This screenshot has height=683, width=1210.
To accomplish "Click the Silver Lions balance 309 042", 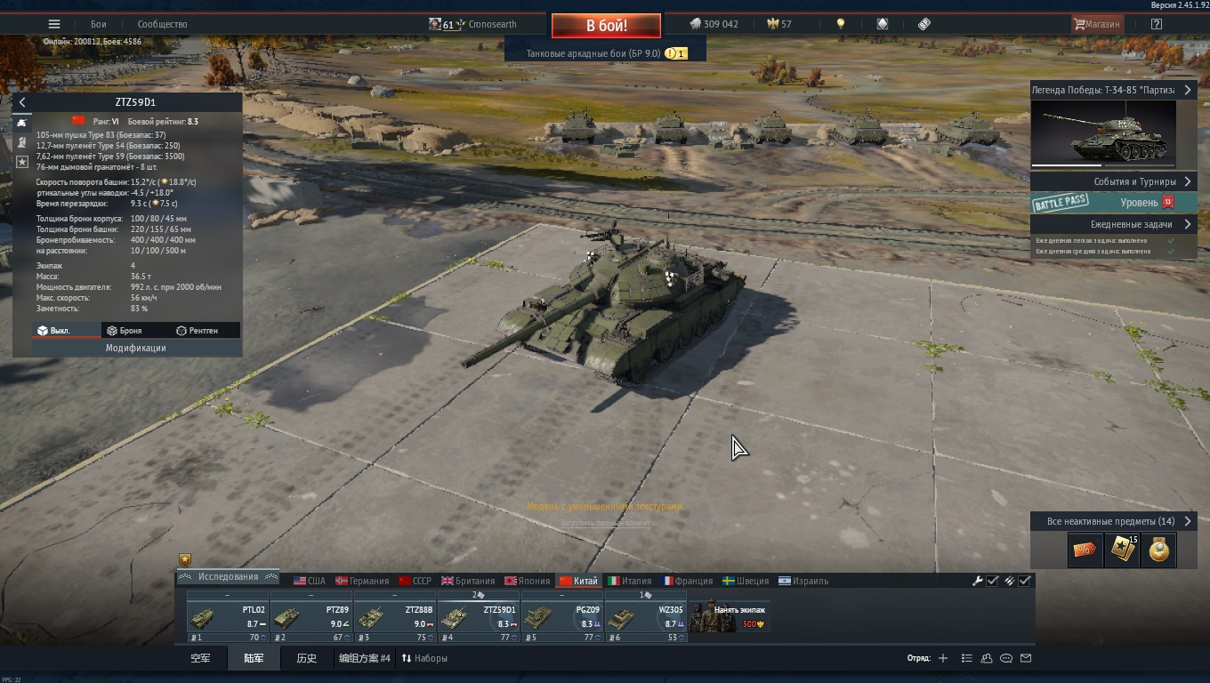I will 714,24.
